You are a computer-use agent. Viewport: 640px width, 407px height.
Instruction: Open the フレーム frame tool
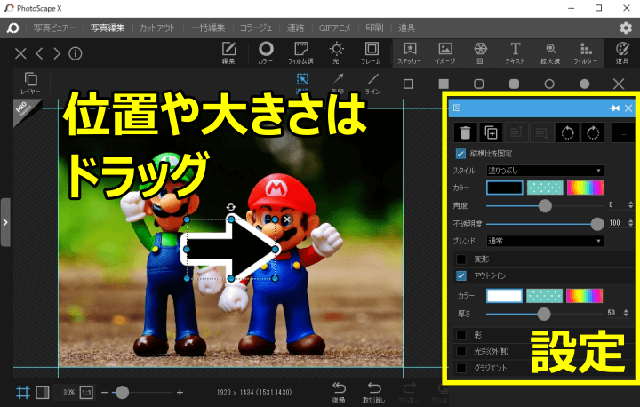pyautogui.click(x=371, y=53)
